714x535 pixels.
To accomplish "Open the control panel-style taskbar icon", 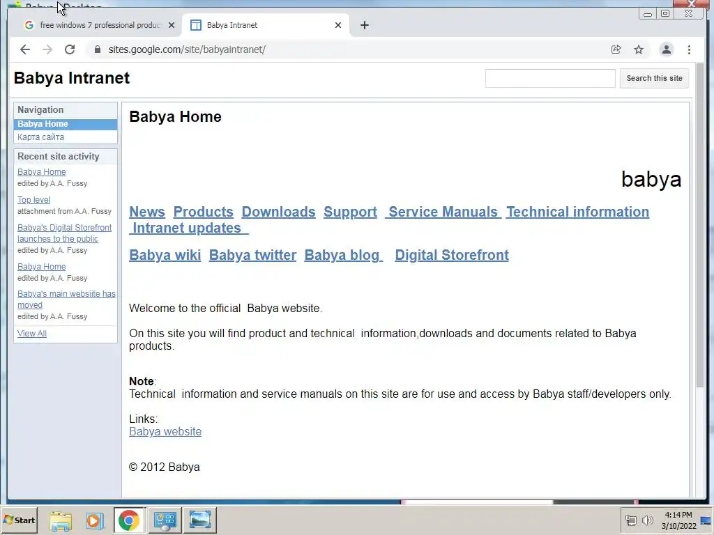I will (x=165, y=520).
